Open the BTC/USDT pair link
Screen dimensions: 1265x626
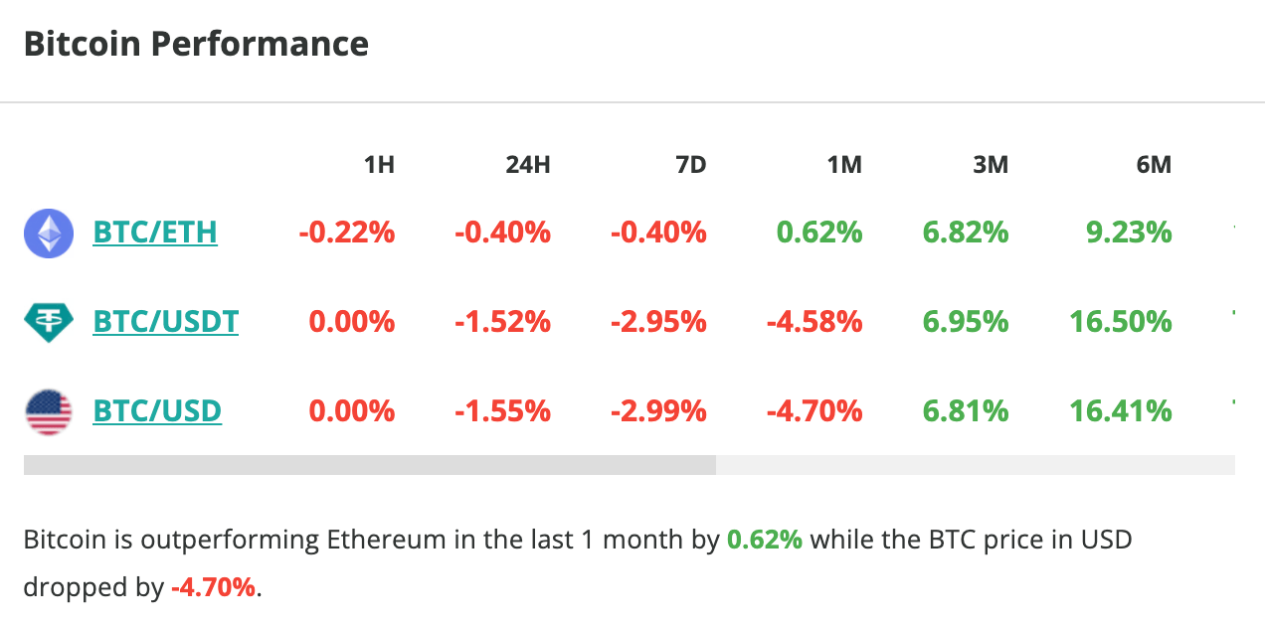(x=165, y=322)
